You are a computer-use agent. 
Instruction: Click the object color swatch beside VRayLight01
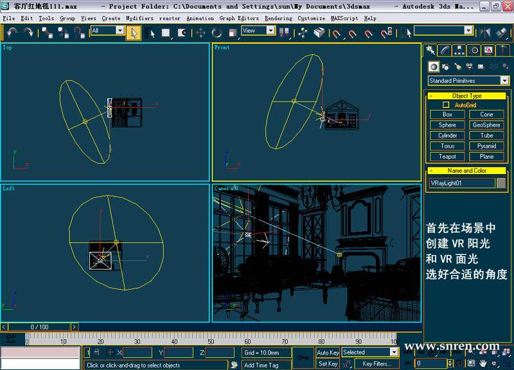501,183
